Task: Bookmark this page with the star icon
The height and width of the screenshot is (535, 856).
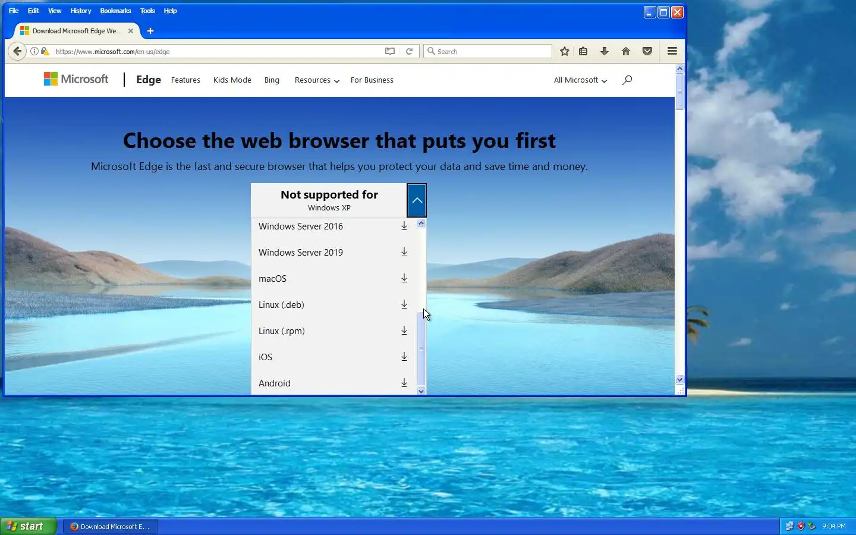Action: coord(565,51)
